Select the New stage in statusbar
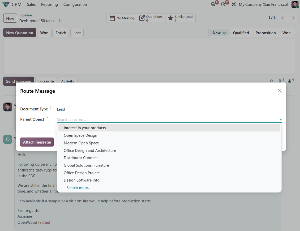300x231 pixels. pyautogui.click(x=220, y=33)
